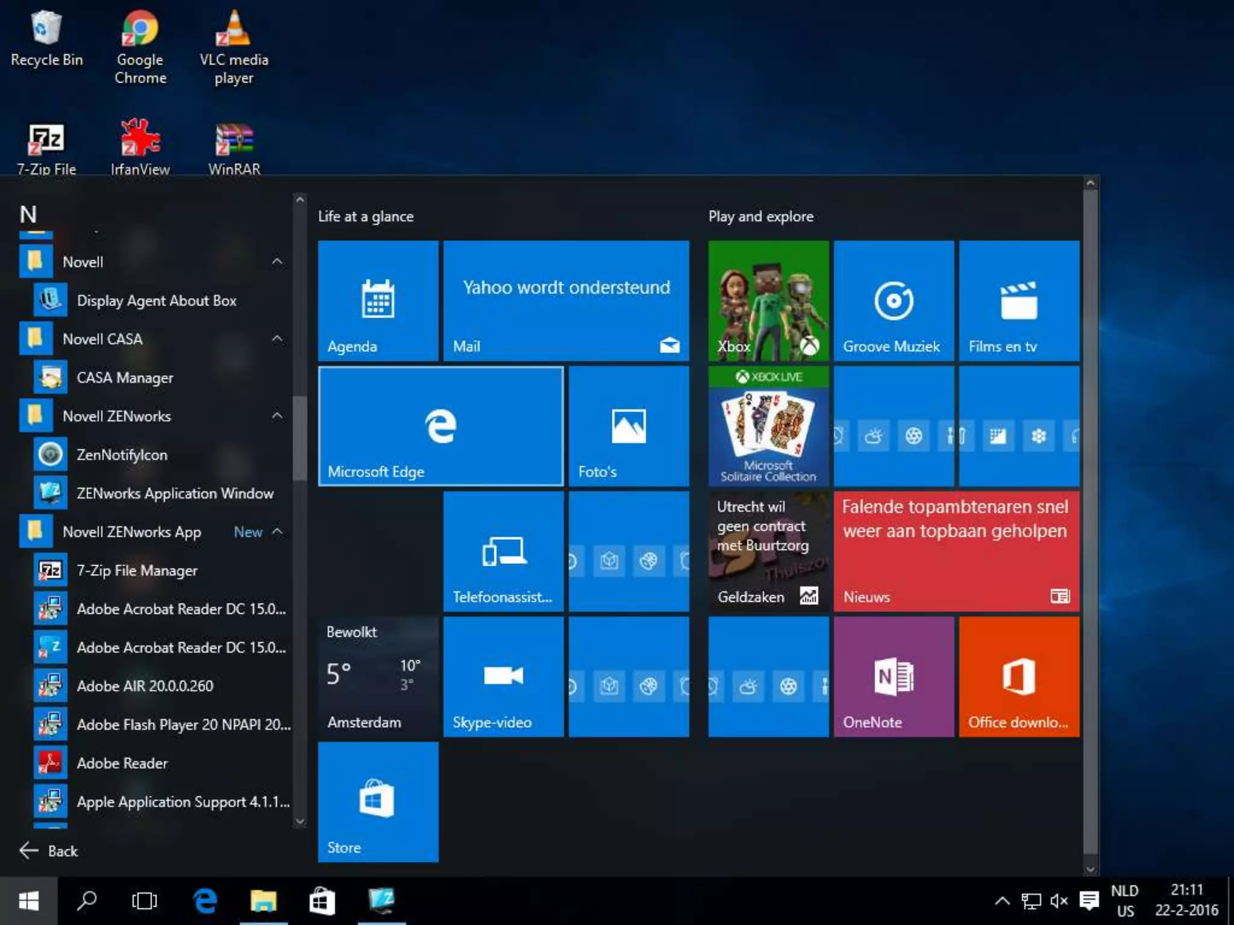Click app list scrollbar down arrow
This screenshot has height=925, width=1234.
point(299,821)
